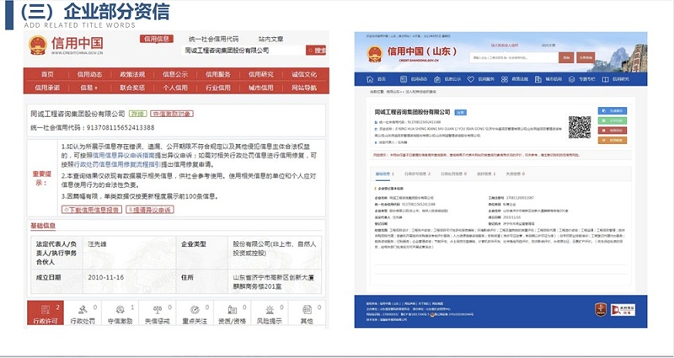This screenshot has height=358, width=674.
Task: Open 信息公示 in red navigation bar
Action: click(175, 74)
